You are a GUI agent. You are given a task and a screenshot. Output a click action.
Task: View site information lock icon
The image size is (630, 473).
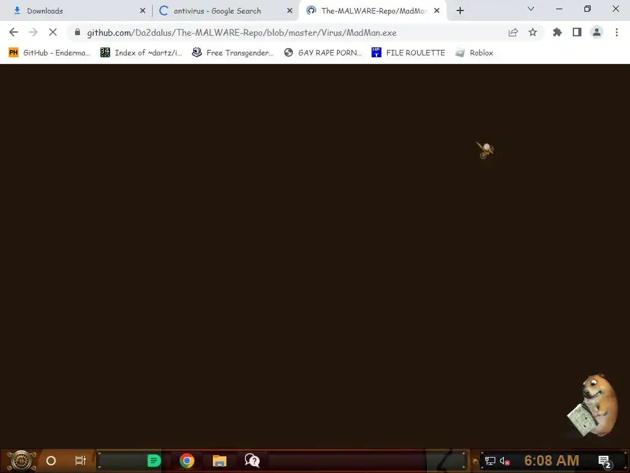(x=78, y=32)
